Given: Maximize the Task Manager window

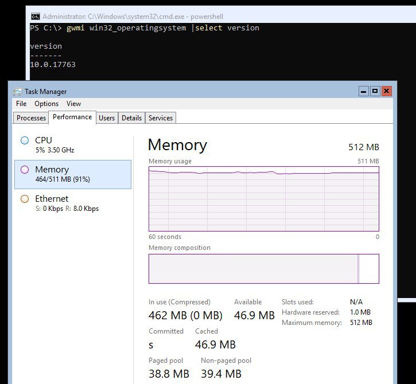Looking at the screenshot, I should pos(375,91).
